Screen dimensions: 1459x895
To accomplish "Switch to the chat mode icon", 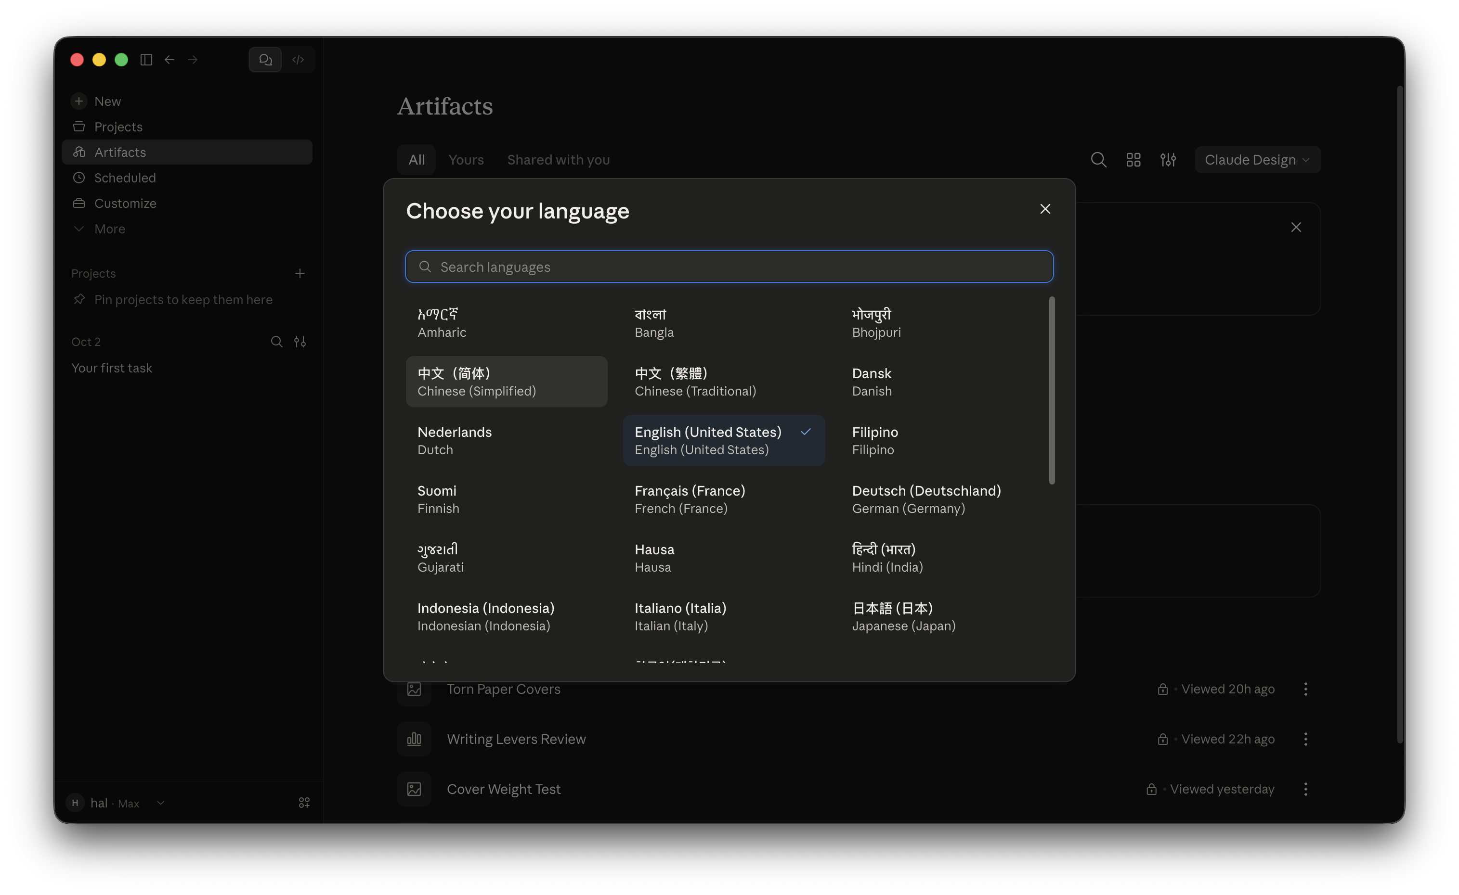I will 265,60.
